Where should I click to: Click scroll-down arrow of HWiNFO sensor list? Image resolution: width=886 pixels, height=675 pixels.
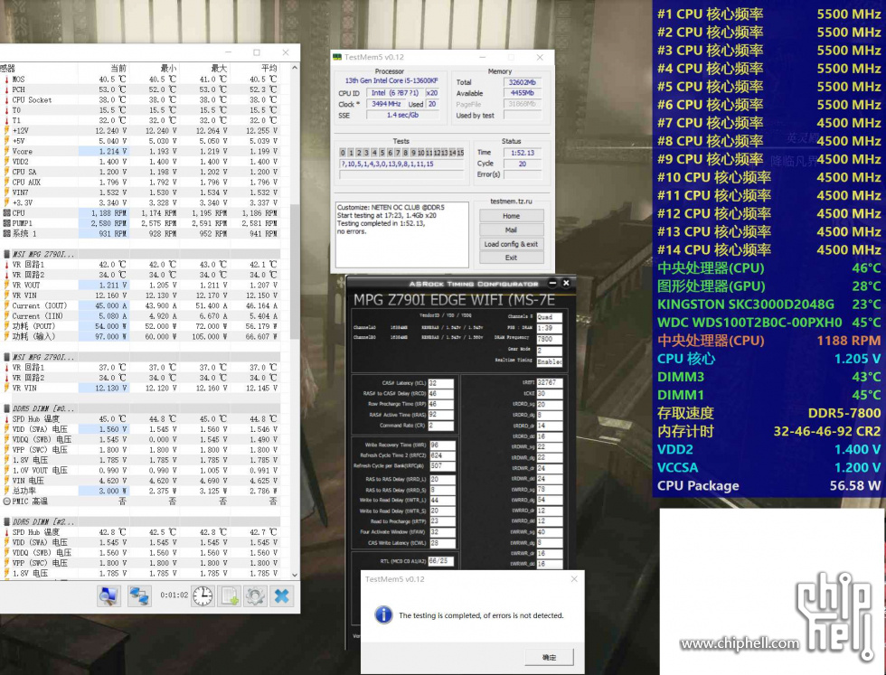click(295, 575)
